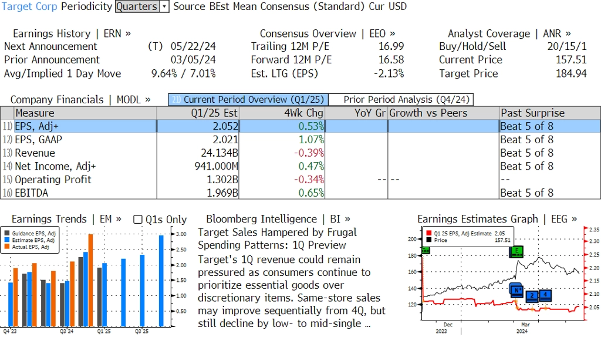This screenshot has width=601, height=337.
Task: Click the red Q1 25 EPS legend swatch
Action: [428, 233]
